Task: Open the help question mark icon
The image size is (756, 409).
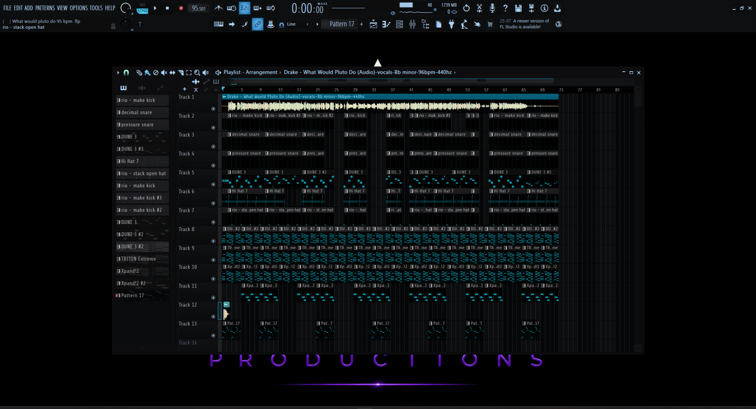Action: (x=506, y=8)
